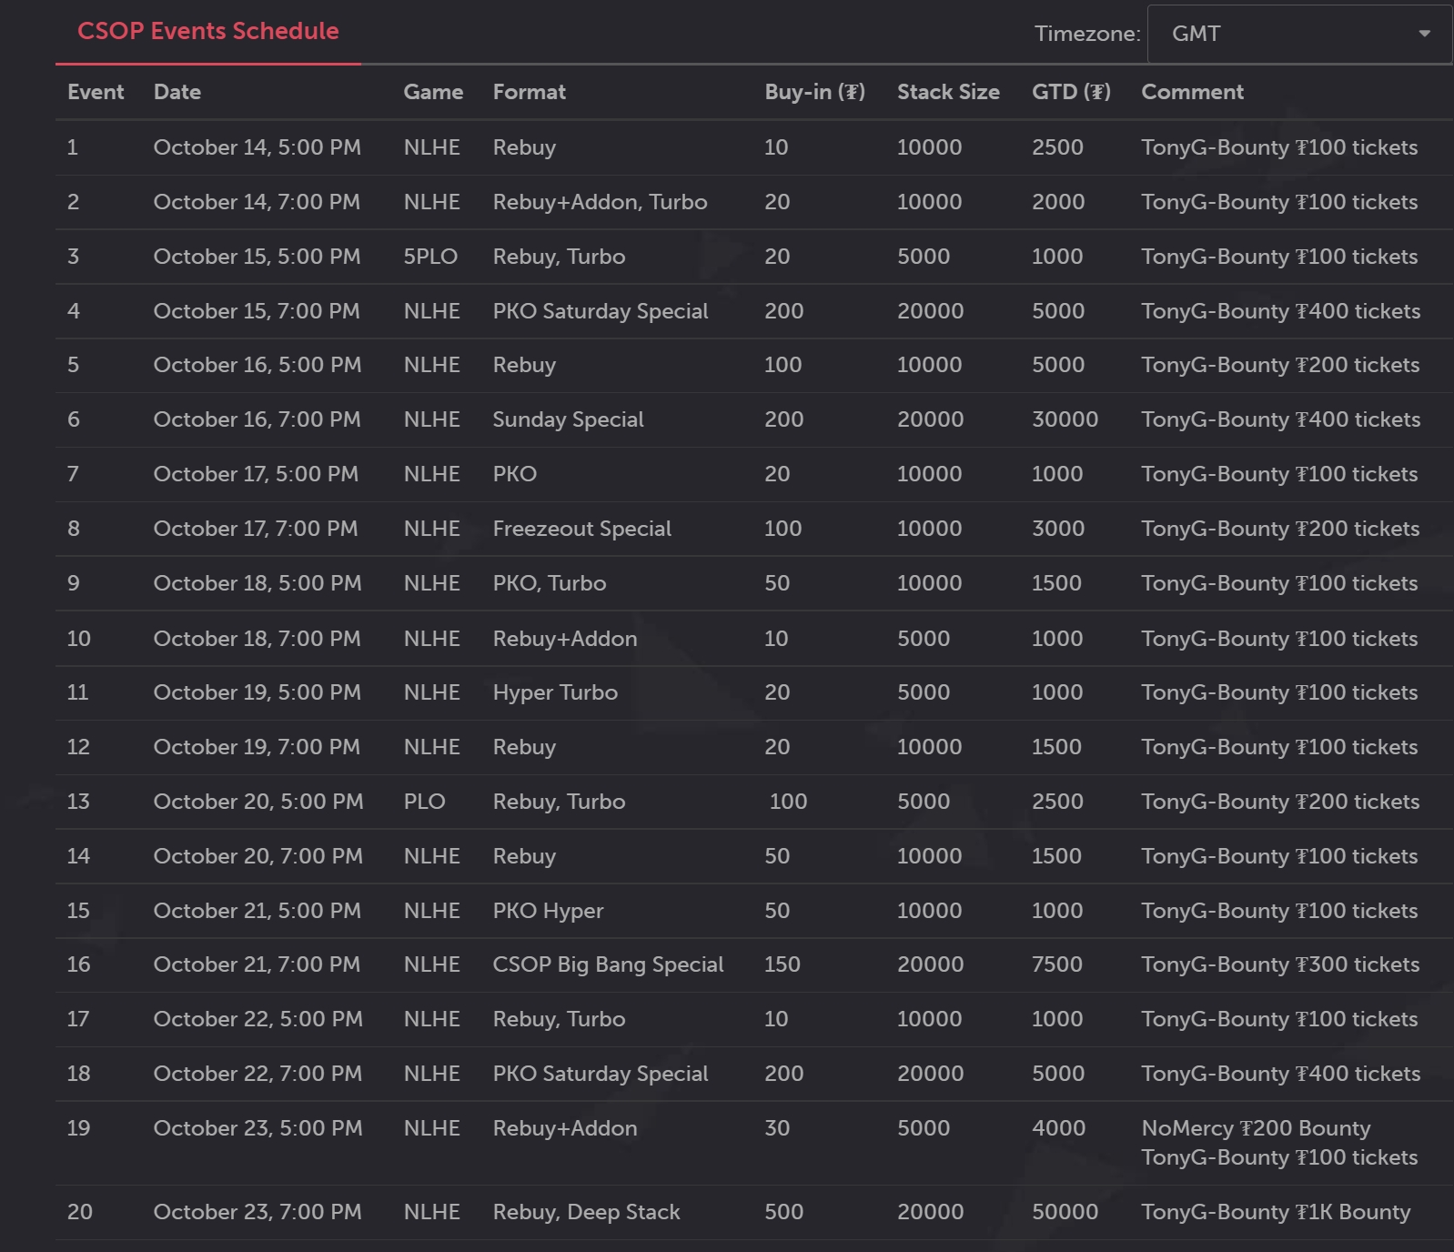Click the NoMercy ₮200 Bounty comment
1454x1252 pixels.
pyautogui.click(x=1256, y=1128)
